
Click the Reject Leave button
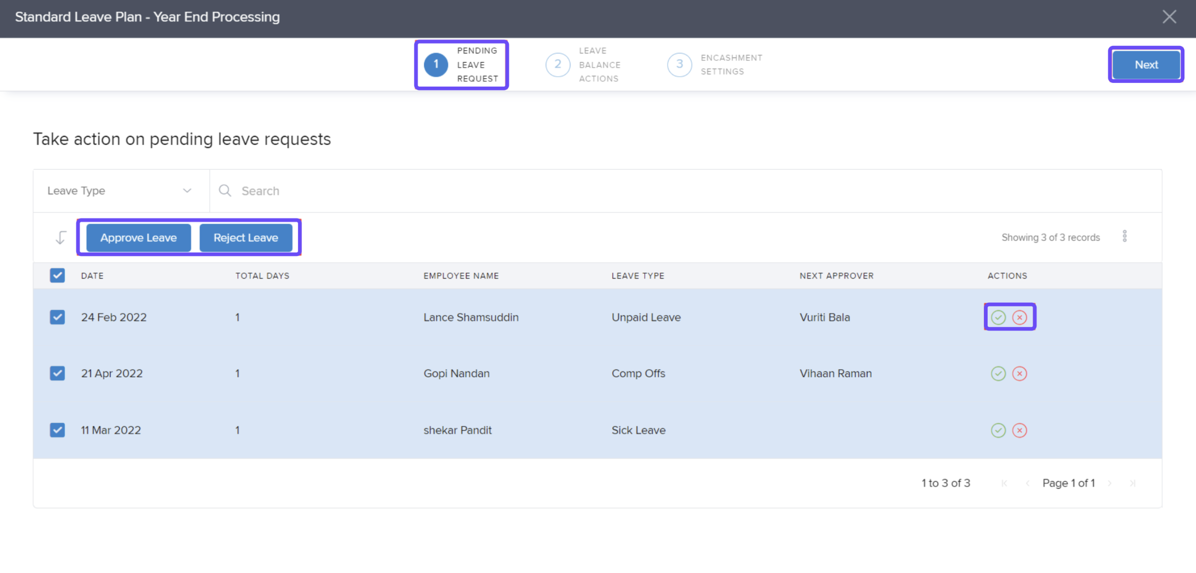(246, 238)
